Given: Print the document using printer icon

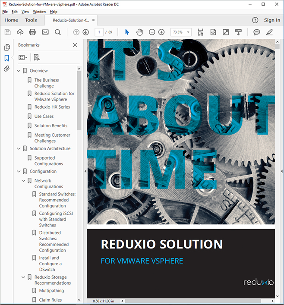Looking at the screenshot, I should (x=32, y=32).
